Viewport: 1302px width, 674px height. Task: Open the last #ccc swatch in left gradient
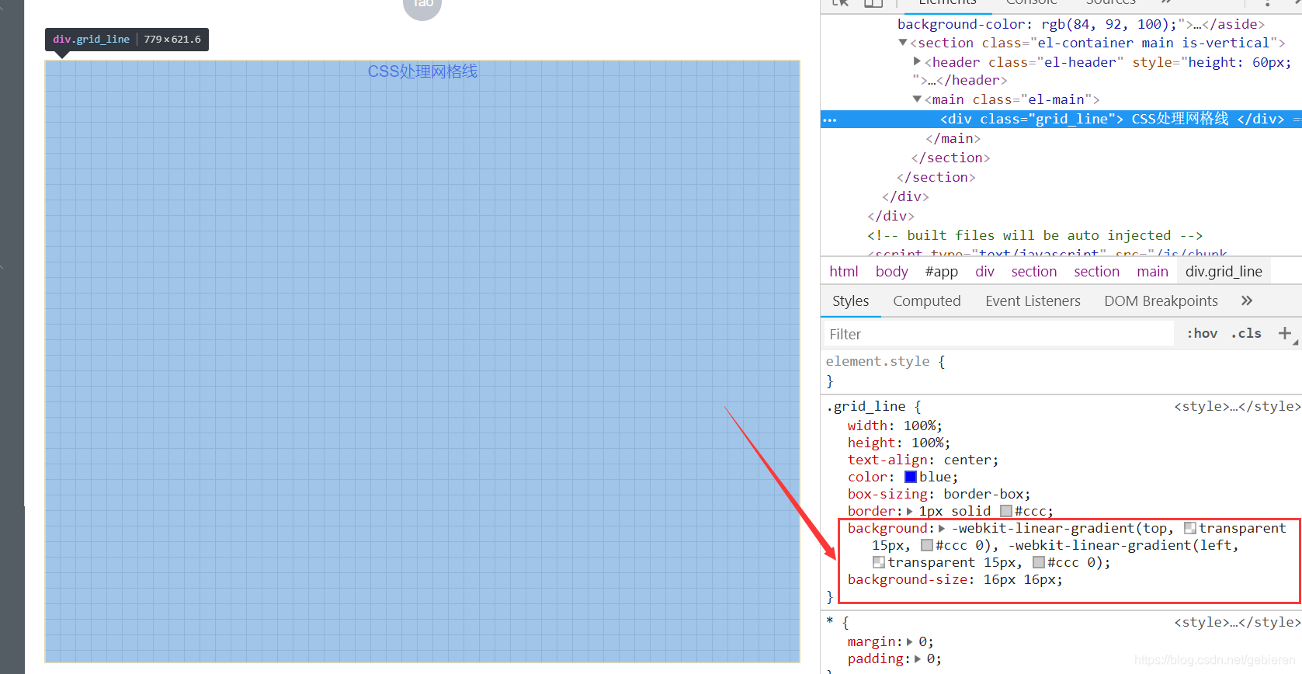click(x=1039, y=562)
